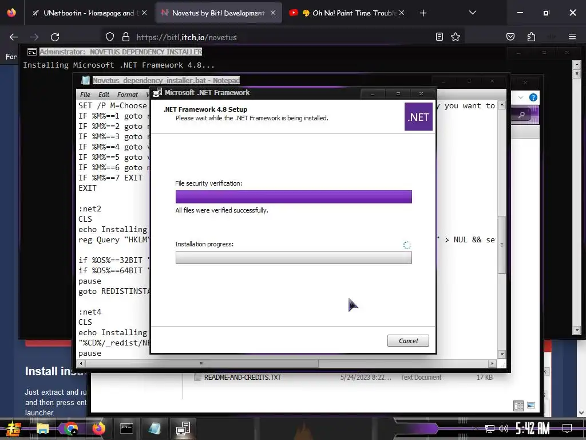
Task: Open the Firefox extensions icon
Action: tap(531, 37)
